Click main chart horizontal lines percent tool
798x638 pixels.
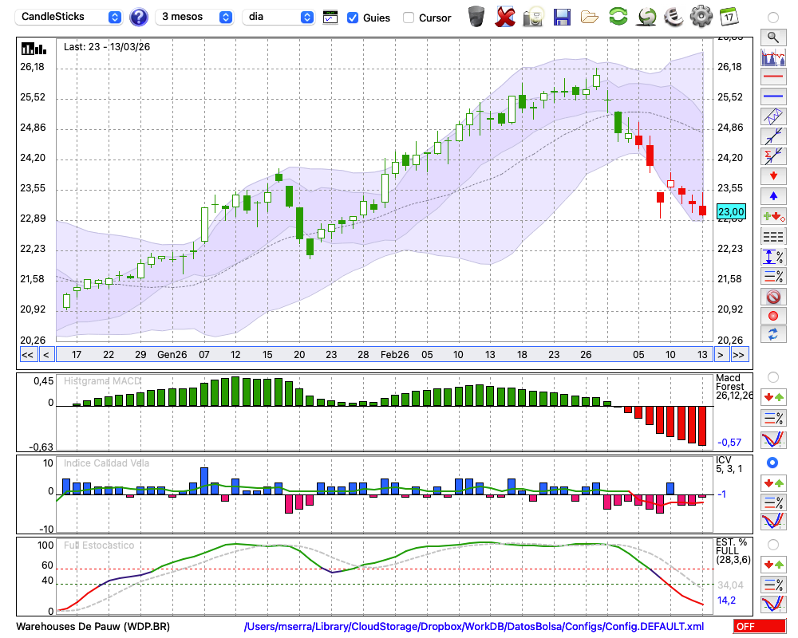(773, 276)
